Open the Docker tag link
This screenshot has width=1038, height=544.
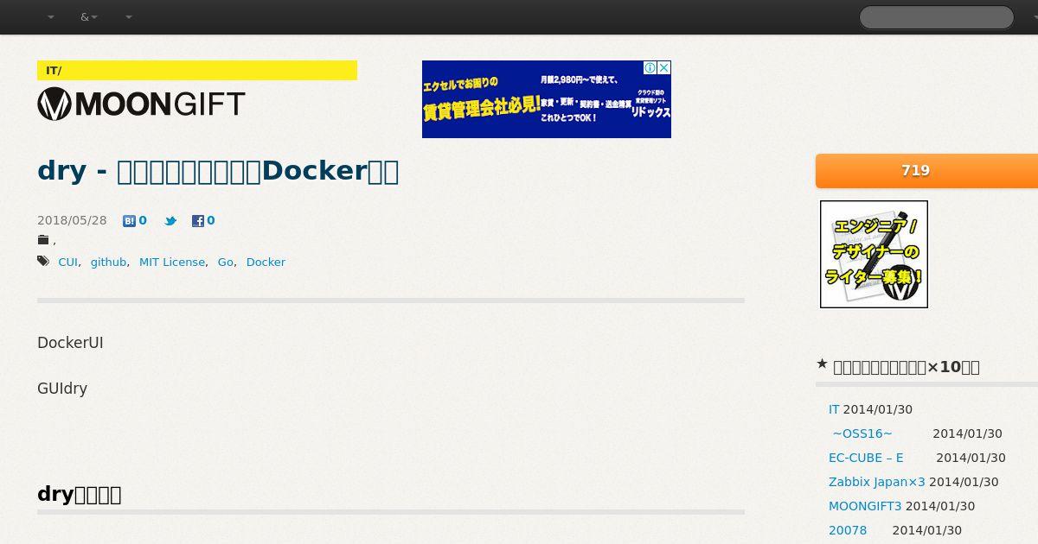tap(266, 262)
